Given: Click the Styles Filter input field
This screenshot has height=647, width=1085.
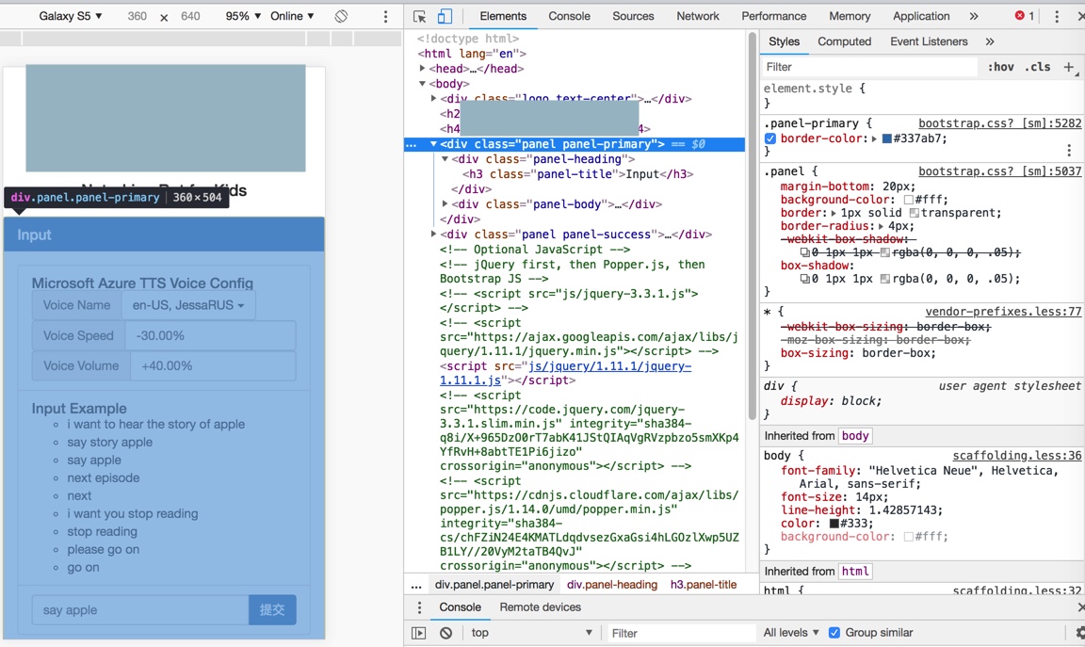Looking at the screenshot, I should coord(868,67).
